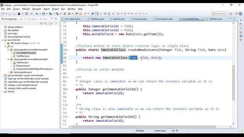The width and height of the screenshot is (244, 137).
Task: Open the New file dropdown arrow
Action: [6, 14]
